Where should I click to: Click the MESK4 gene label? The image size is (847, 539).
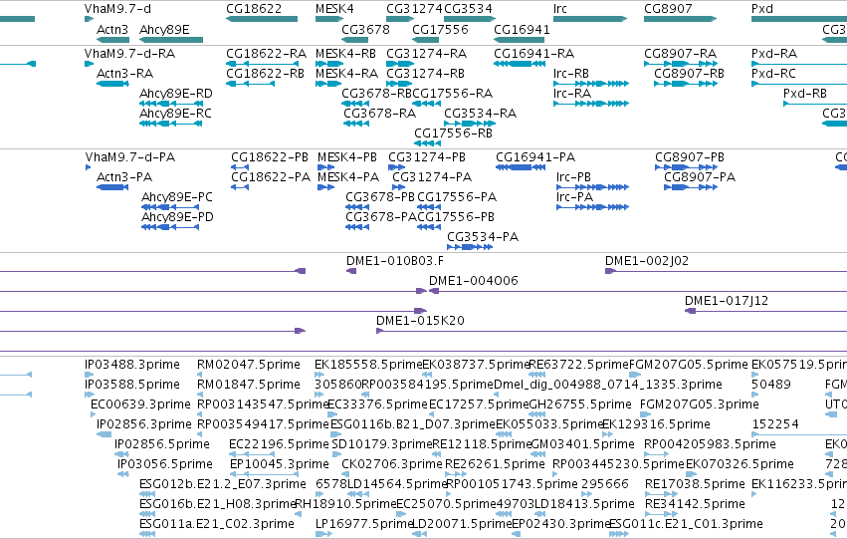tap(334, 9)
